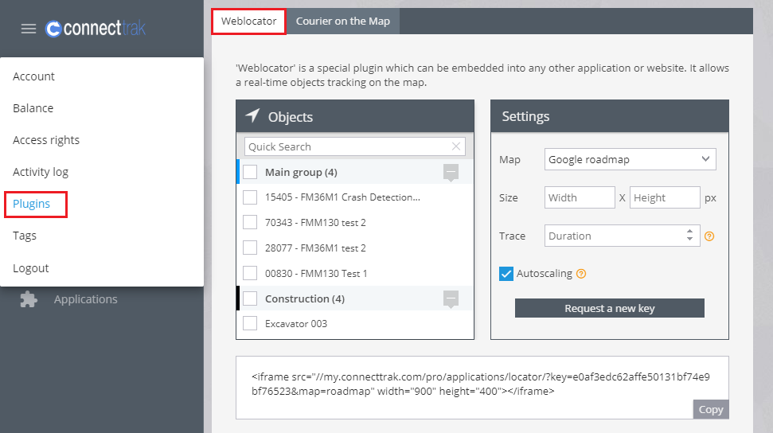Screen dimensions: 773x433
Task: Click the Height size input field
Action: (665, 197)
